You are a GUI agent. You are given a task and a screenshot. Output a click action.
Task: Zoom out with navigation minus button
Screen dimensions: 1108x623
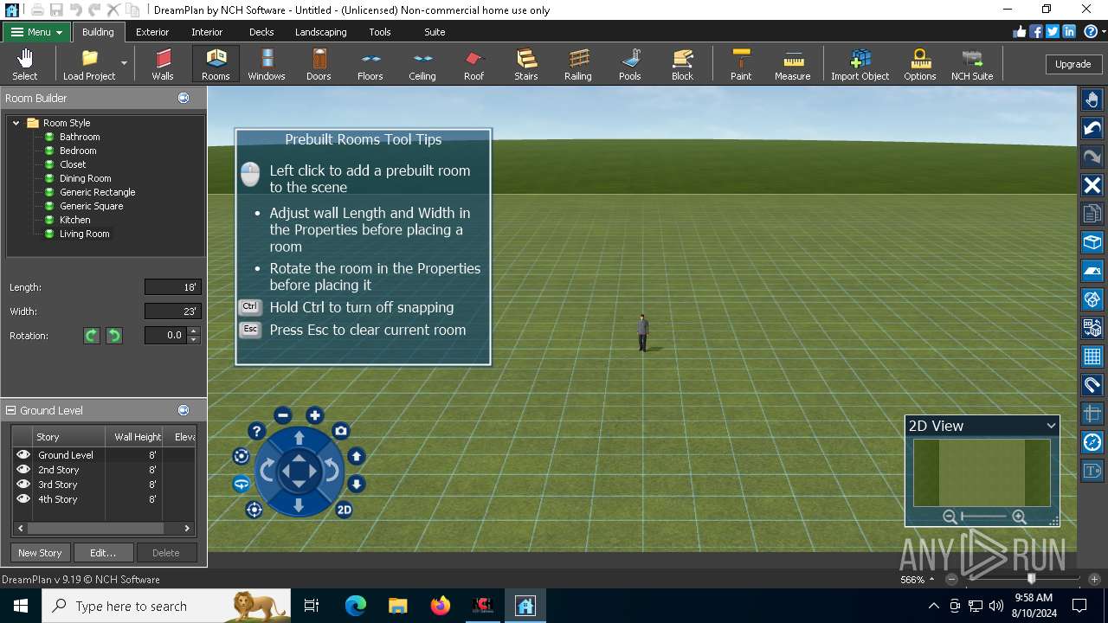point(282,415)
